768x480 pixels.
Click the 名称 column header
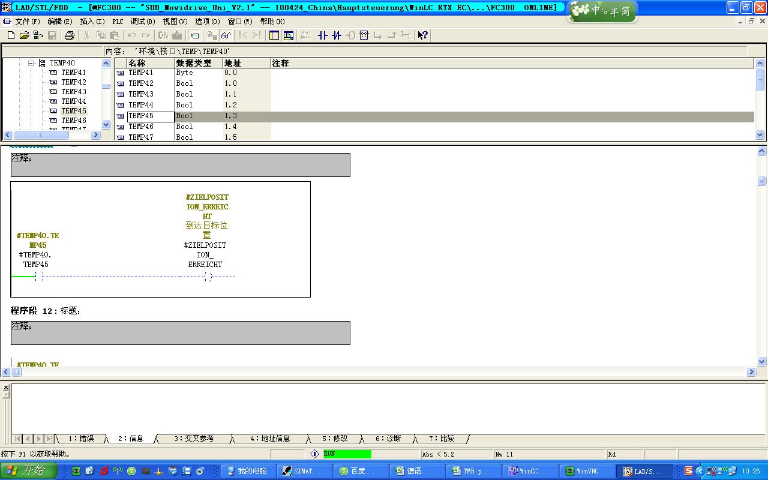click(x=151, y=63)
